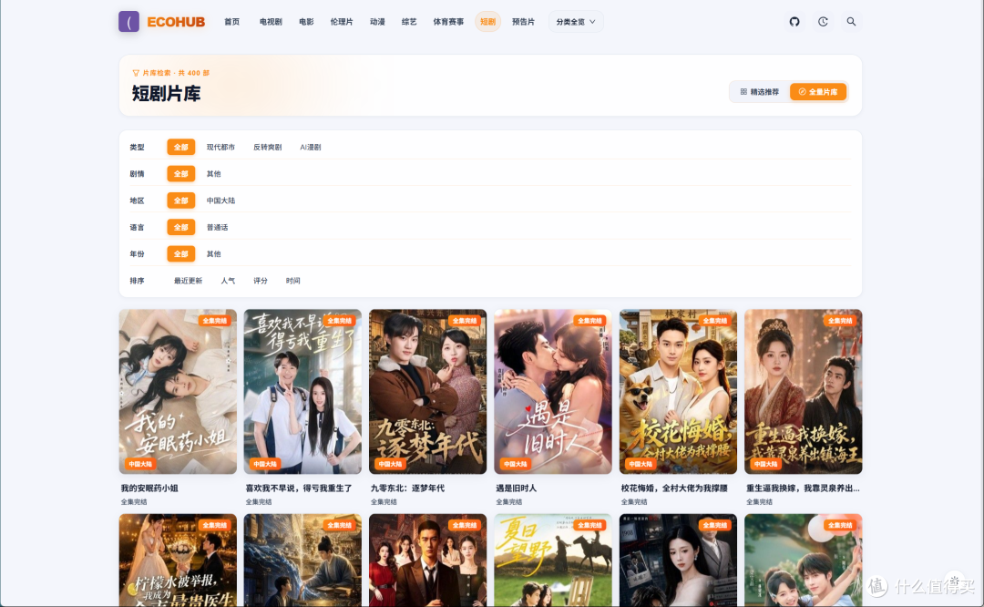Sort by 评分
984x607 pixels.
click(x=261, y=281)
